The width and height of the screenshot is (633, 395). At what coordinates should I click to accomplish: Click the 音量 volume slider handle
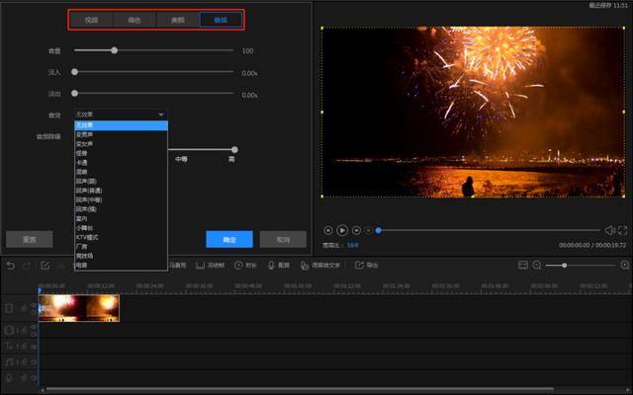tap(115, 49)
